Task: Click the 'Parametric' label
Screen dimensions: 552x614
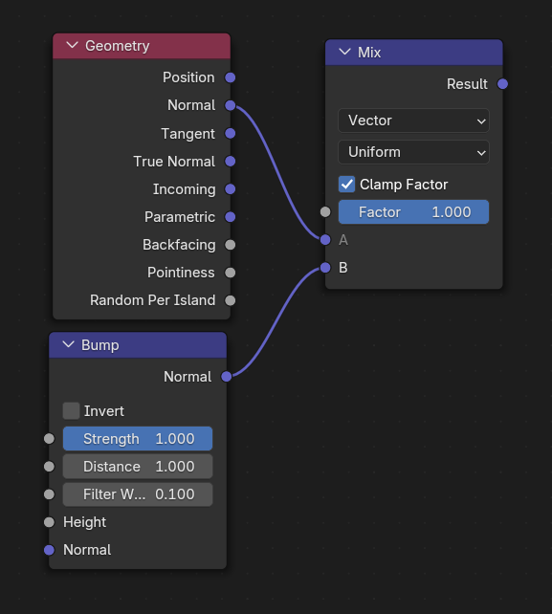Action: coord(180,217)
